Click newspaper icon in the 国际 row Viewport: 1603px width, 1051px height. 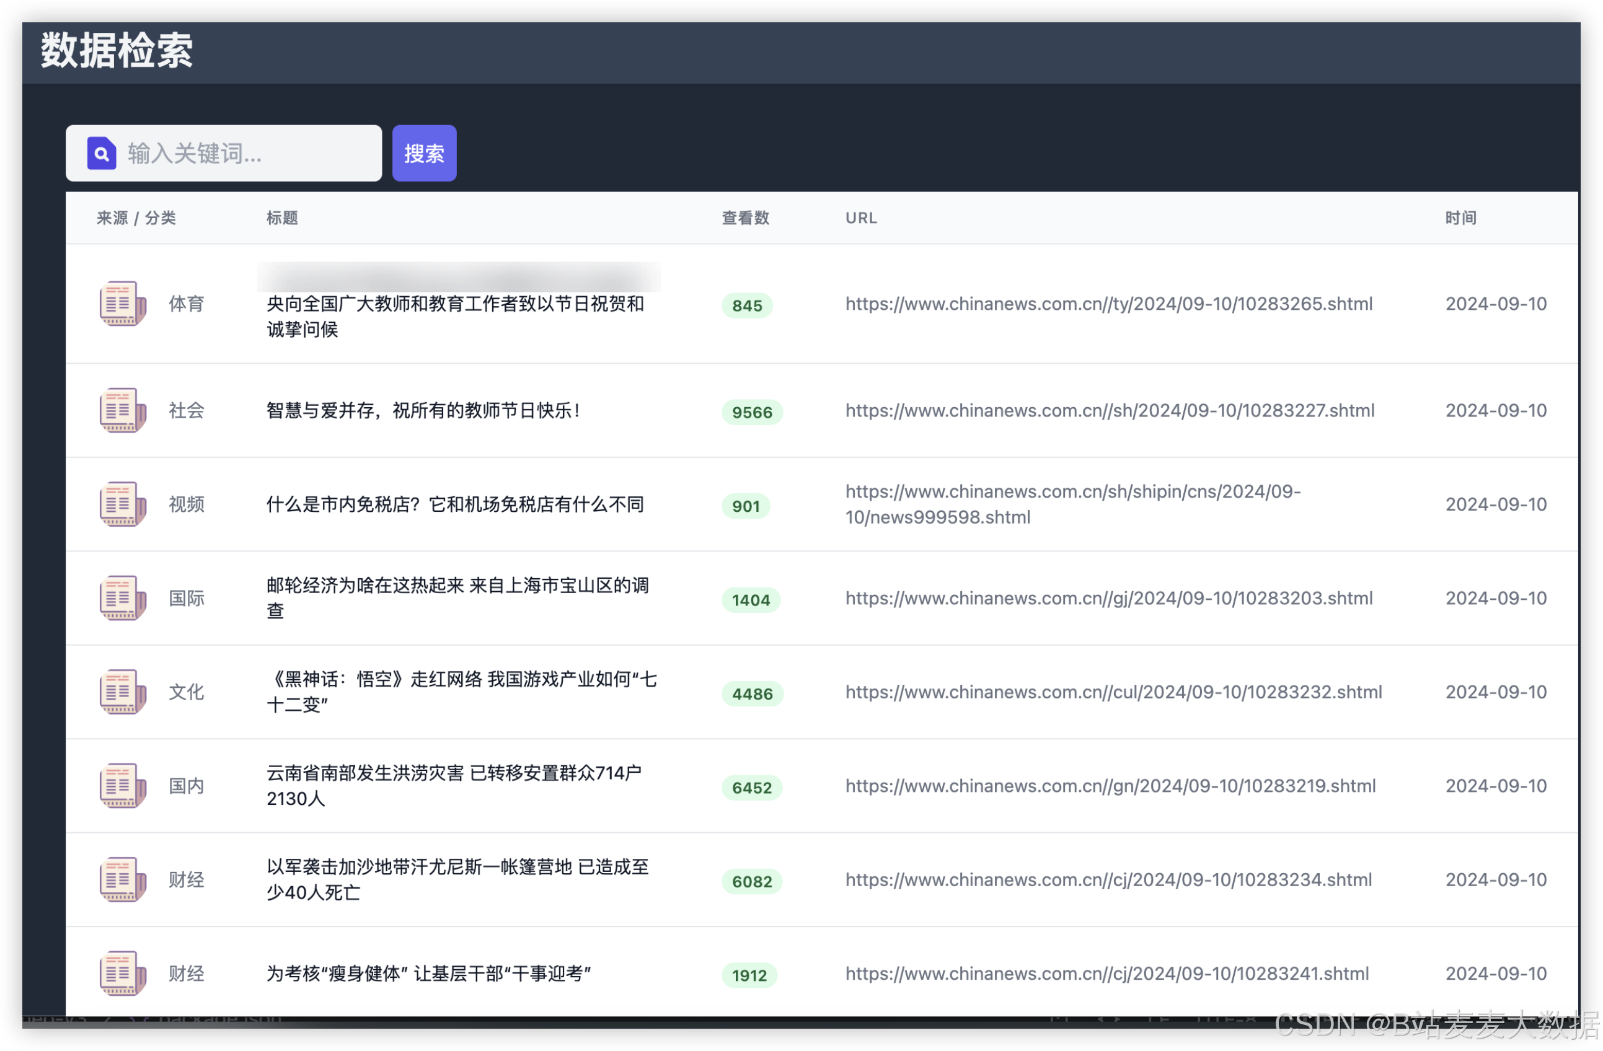123,598
